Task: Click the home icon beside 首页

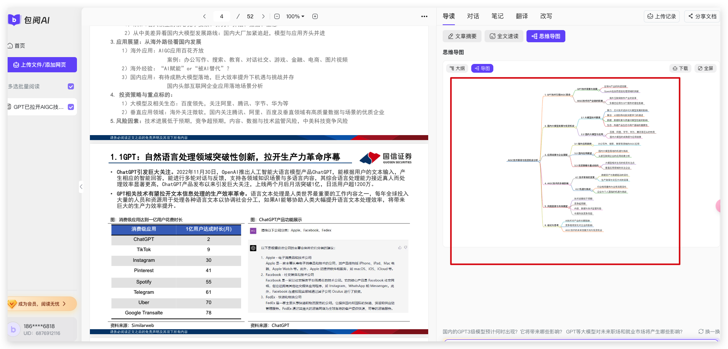Action: tap(10, 46)
